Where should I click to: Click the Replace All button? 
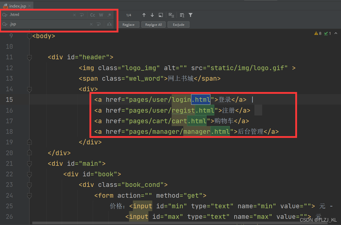click(154, 24)
